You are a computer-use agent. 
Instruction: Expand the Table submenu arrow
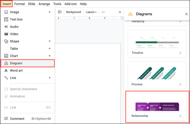click(50, 48)
